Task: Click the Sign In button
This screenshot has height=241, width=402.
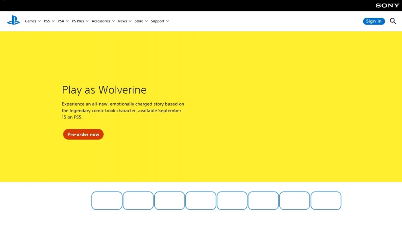Action: [x=374, y=21]
